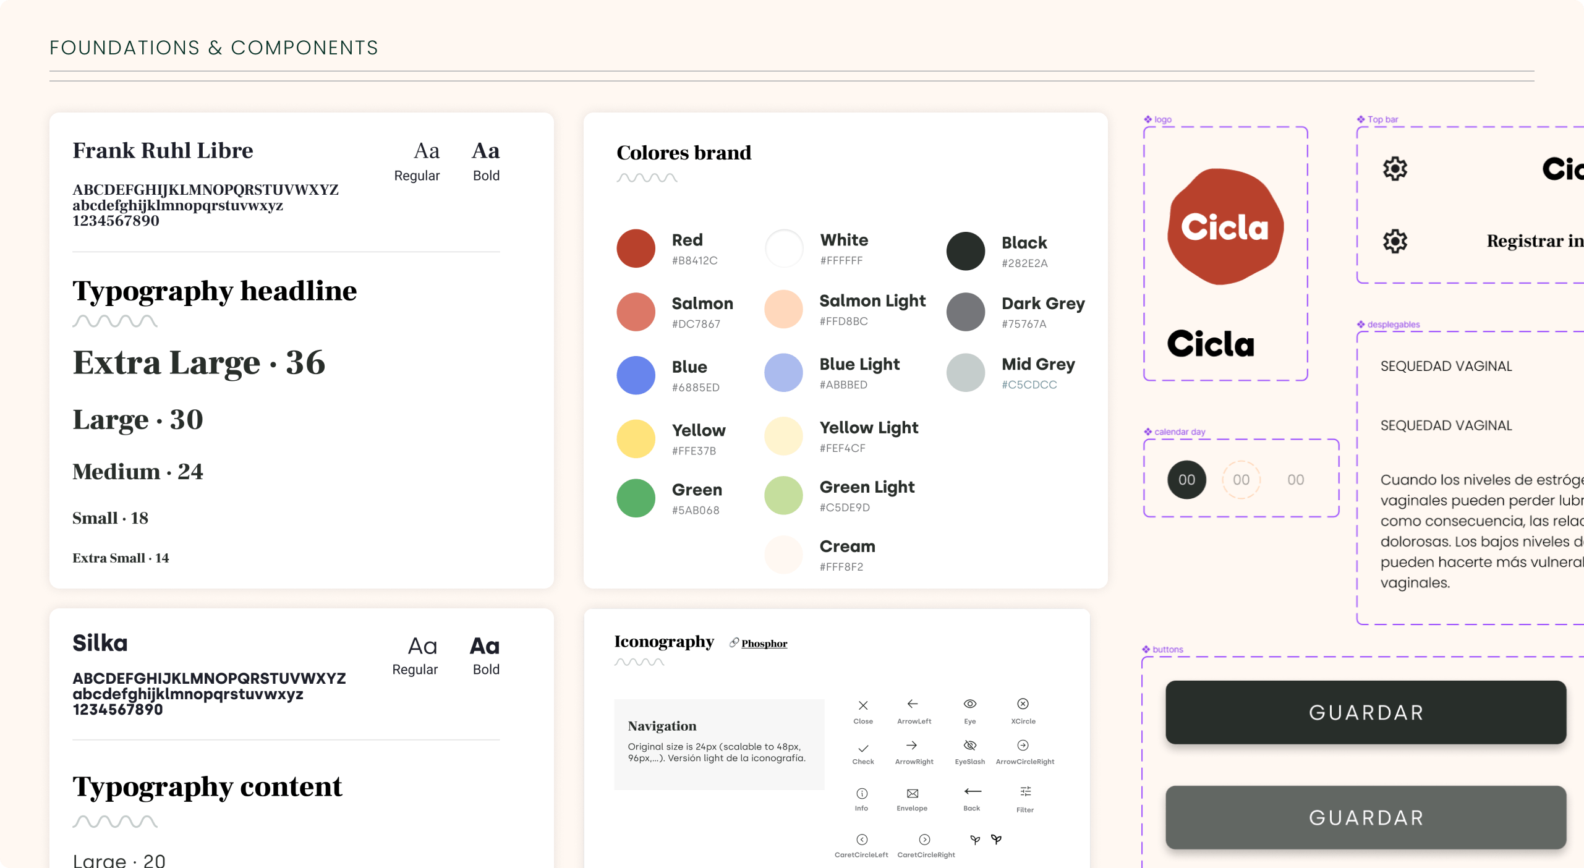1584x868 pixels.
Task: Click the Filter sliders icon
Action: pyautogui.click(x=1025, y=791)
